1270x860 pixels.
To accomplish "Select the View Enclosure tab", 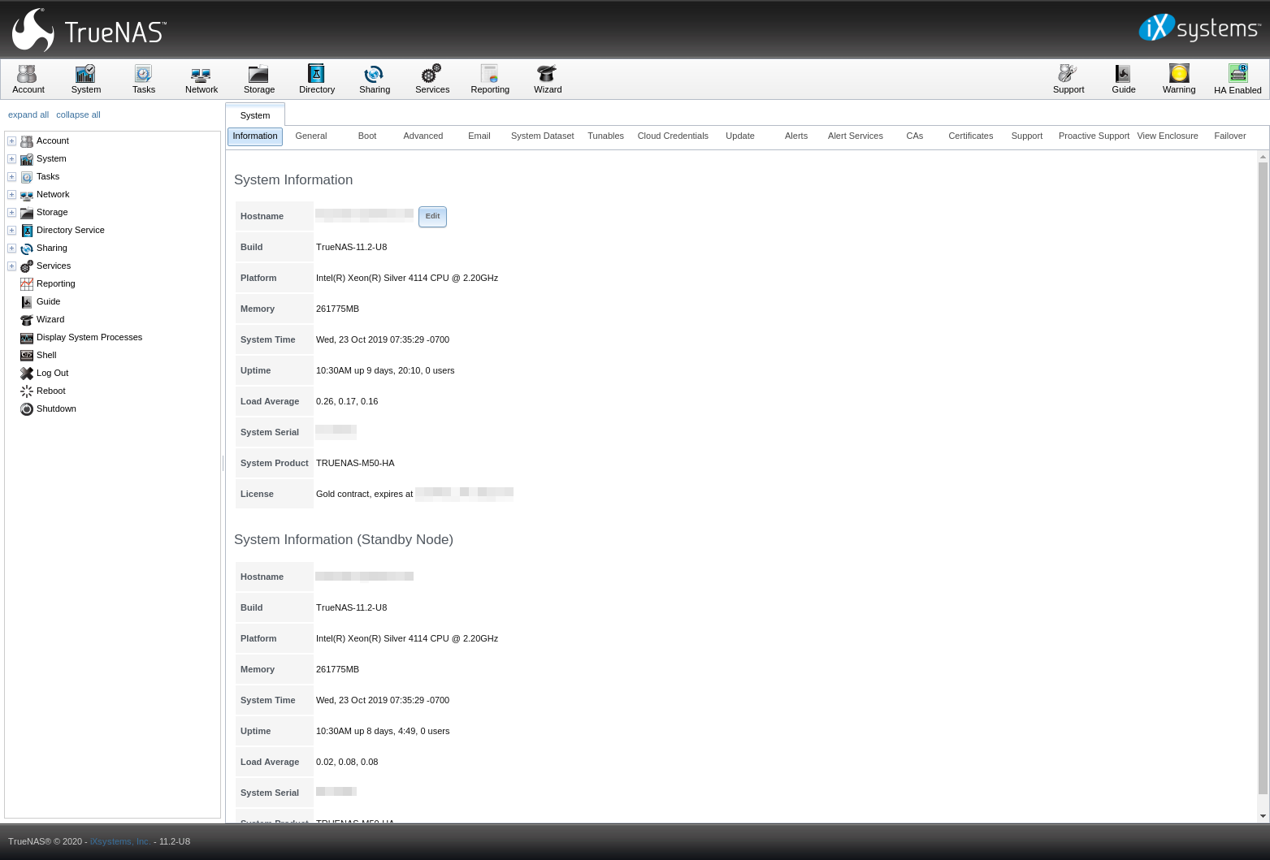I will pos(1168,136).
